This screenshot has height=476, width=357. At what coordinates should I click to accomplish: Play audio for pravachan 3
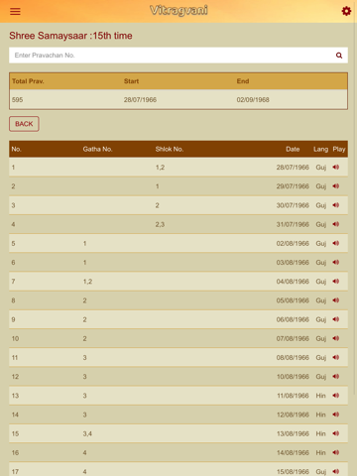[x=336, y=205]
